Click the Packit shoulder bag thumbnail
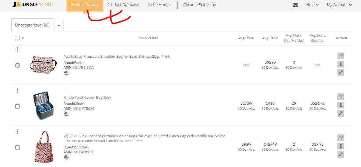The image size is (361, 167). (x=43, y=65)
